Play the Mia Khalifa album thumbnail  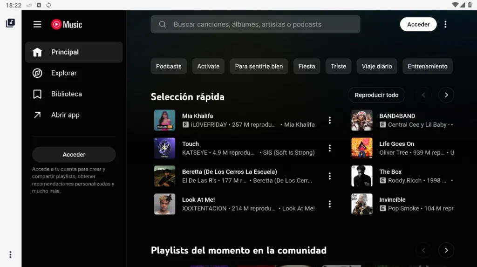pos(164,120)
